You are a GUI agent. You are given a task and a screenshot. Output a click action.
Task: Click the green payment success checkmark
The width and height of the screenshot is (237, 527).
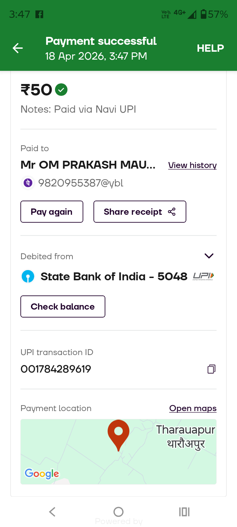point(61,90)
